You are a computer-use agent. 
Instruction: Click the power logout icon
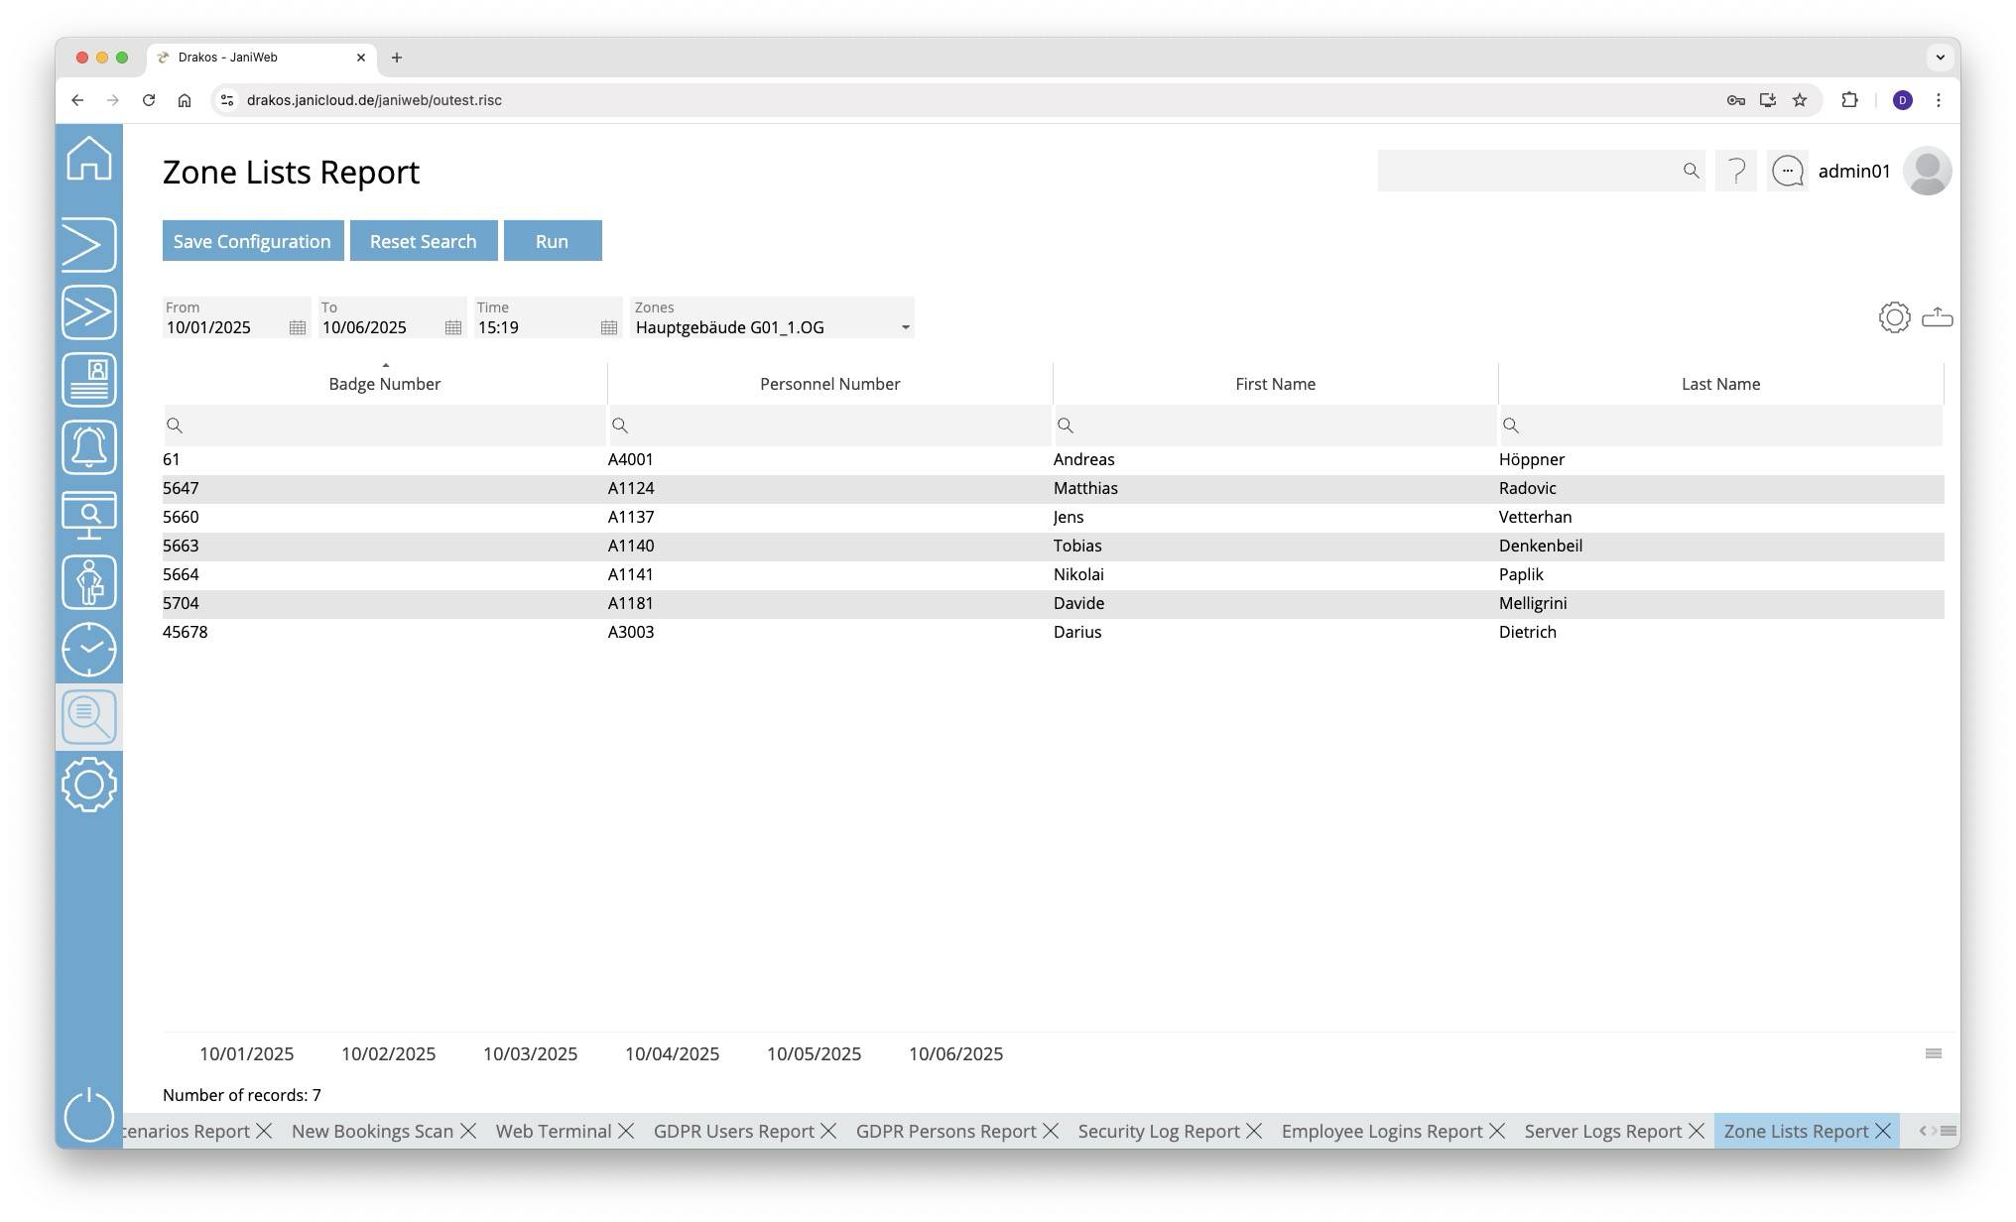(89, 1115)
